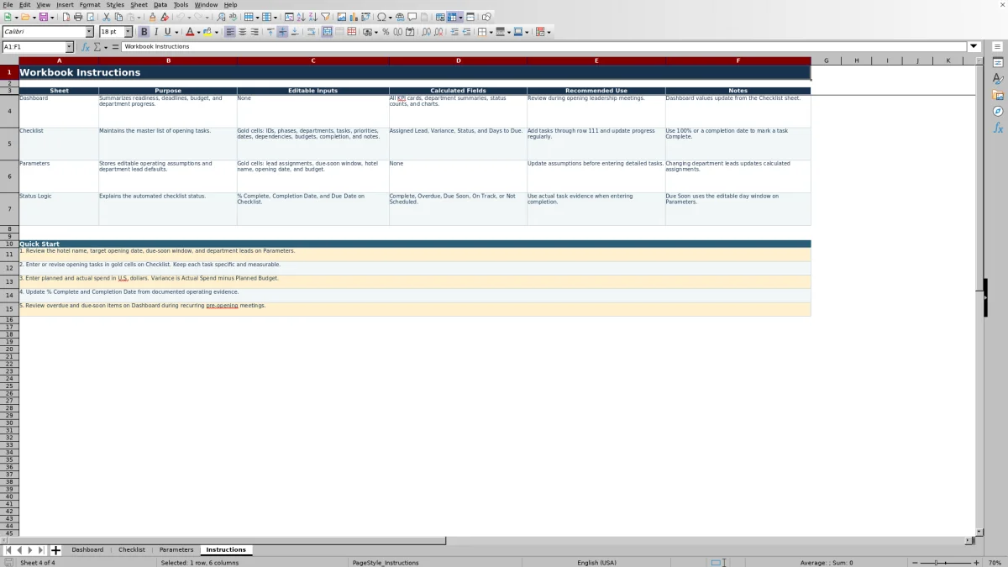1008x567 pixels.
Task: Click the AutoFilter funnel icon
Action: click(x=325, y=17)
